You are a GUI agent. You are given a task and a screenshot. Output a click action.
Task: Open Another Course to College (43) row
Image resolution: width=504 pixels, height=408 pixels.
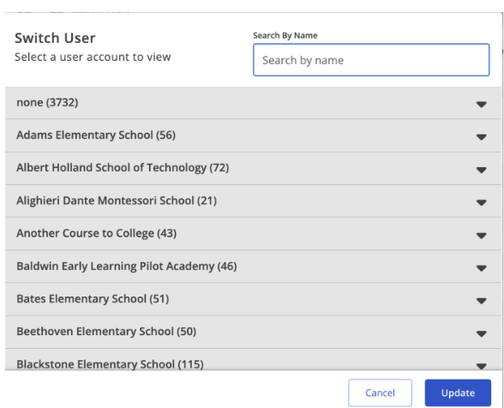(x=253, y=234)
